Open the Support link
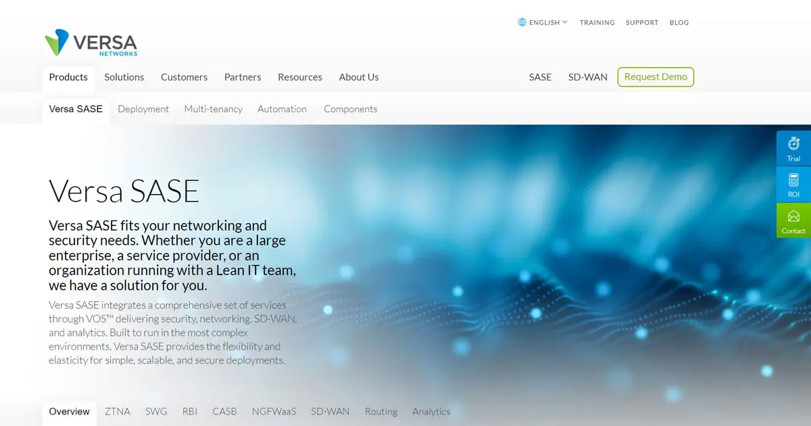811x426 pixels. click(x=641, y=22)
